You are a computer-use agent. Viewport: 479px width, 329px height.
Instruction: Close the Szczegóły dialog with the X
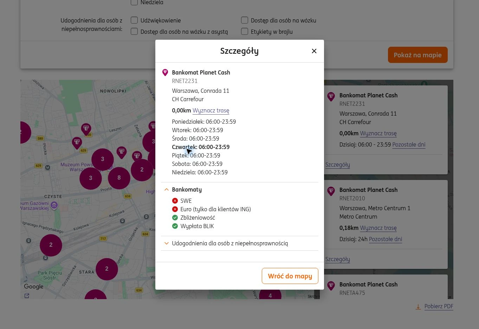[314, 51]
